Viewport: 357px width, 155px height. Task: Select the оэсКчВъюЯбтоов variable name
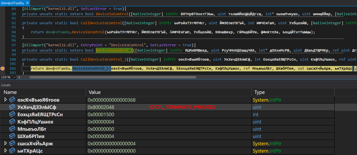click(38, 100)
